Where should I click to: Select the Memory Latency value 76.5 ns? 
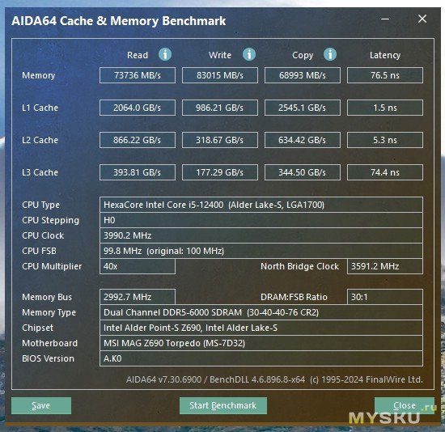385,75
